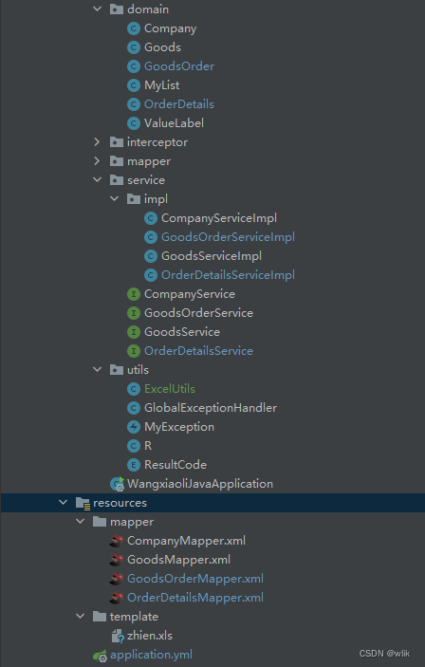This screenshot has height=667, width=425.
Task: Click the GoodsMapper.xml MyBatis bird icon
Action: (x=116, y=560)
